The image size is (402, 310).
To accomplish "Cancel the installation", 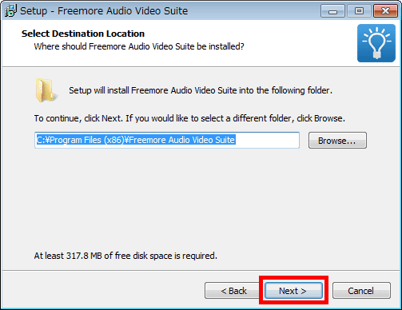I will (x=361, y=291).
